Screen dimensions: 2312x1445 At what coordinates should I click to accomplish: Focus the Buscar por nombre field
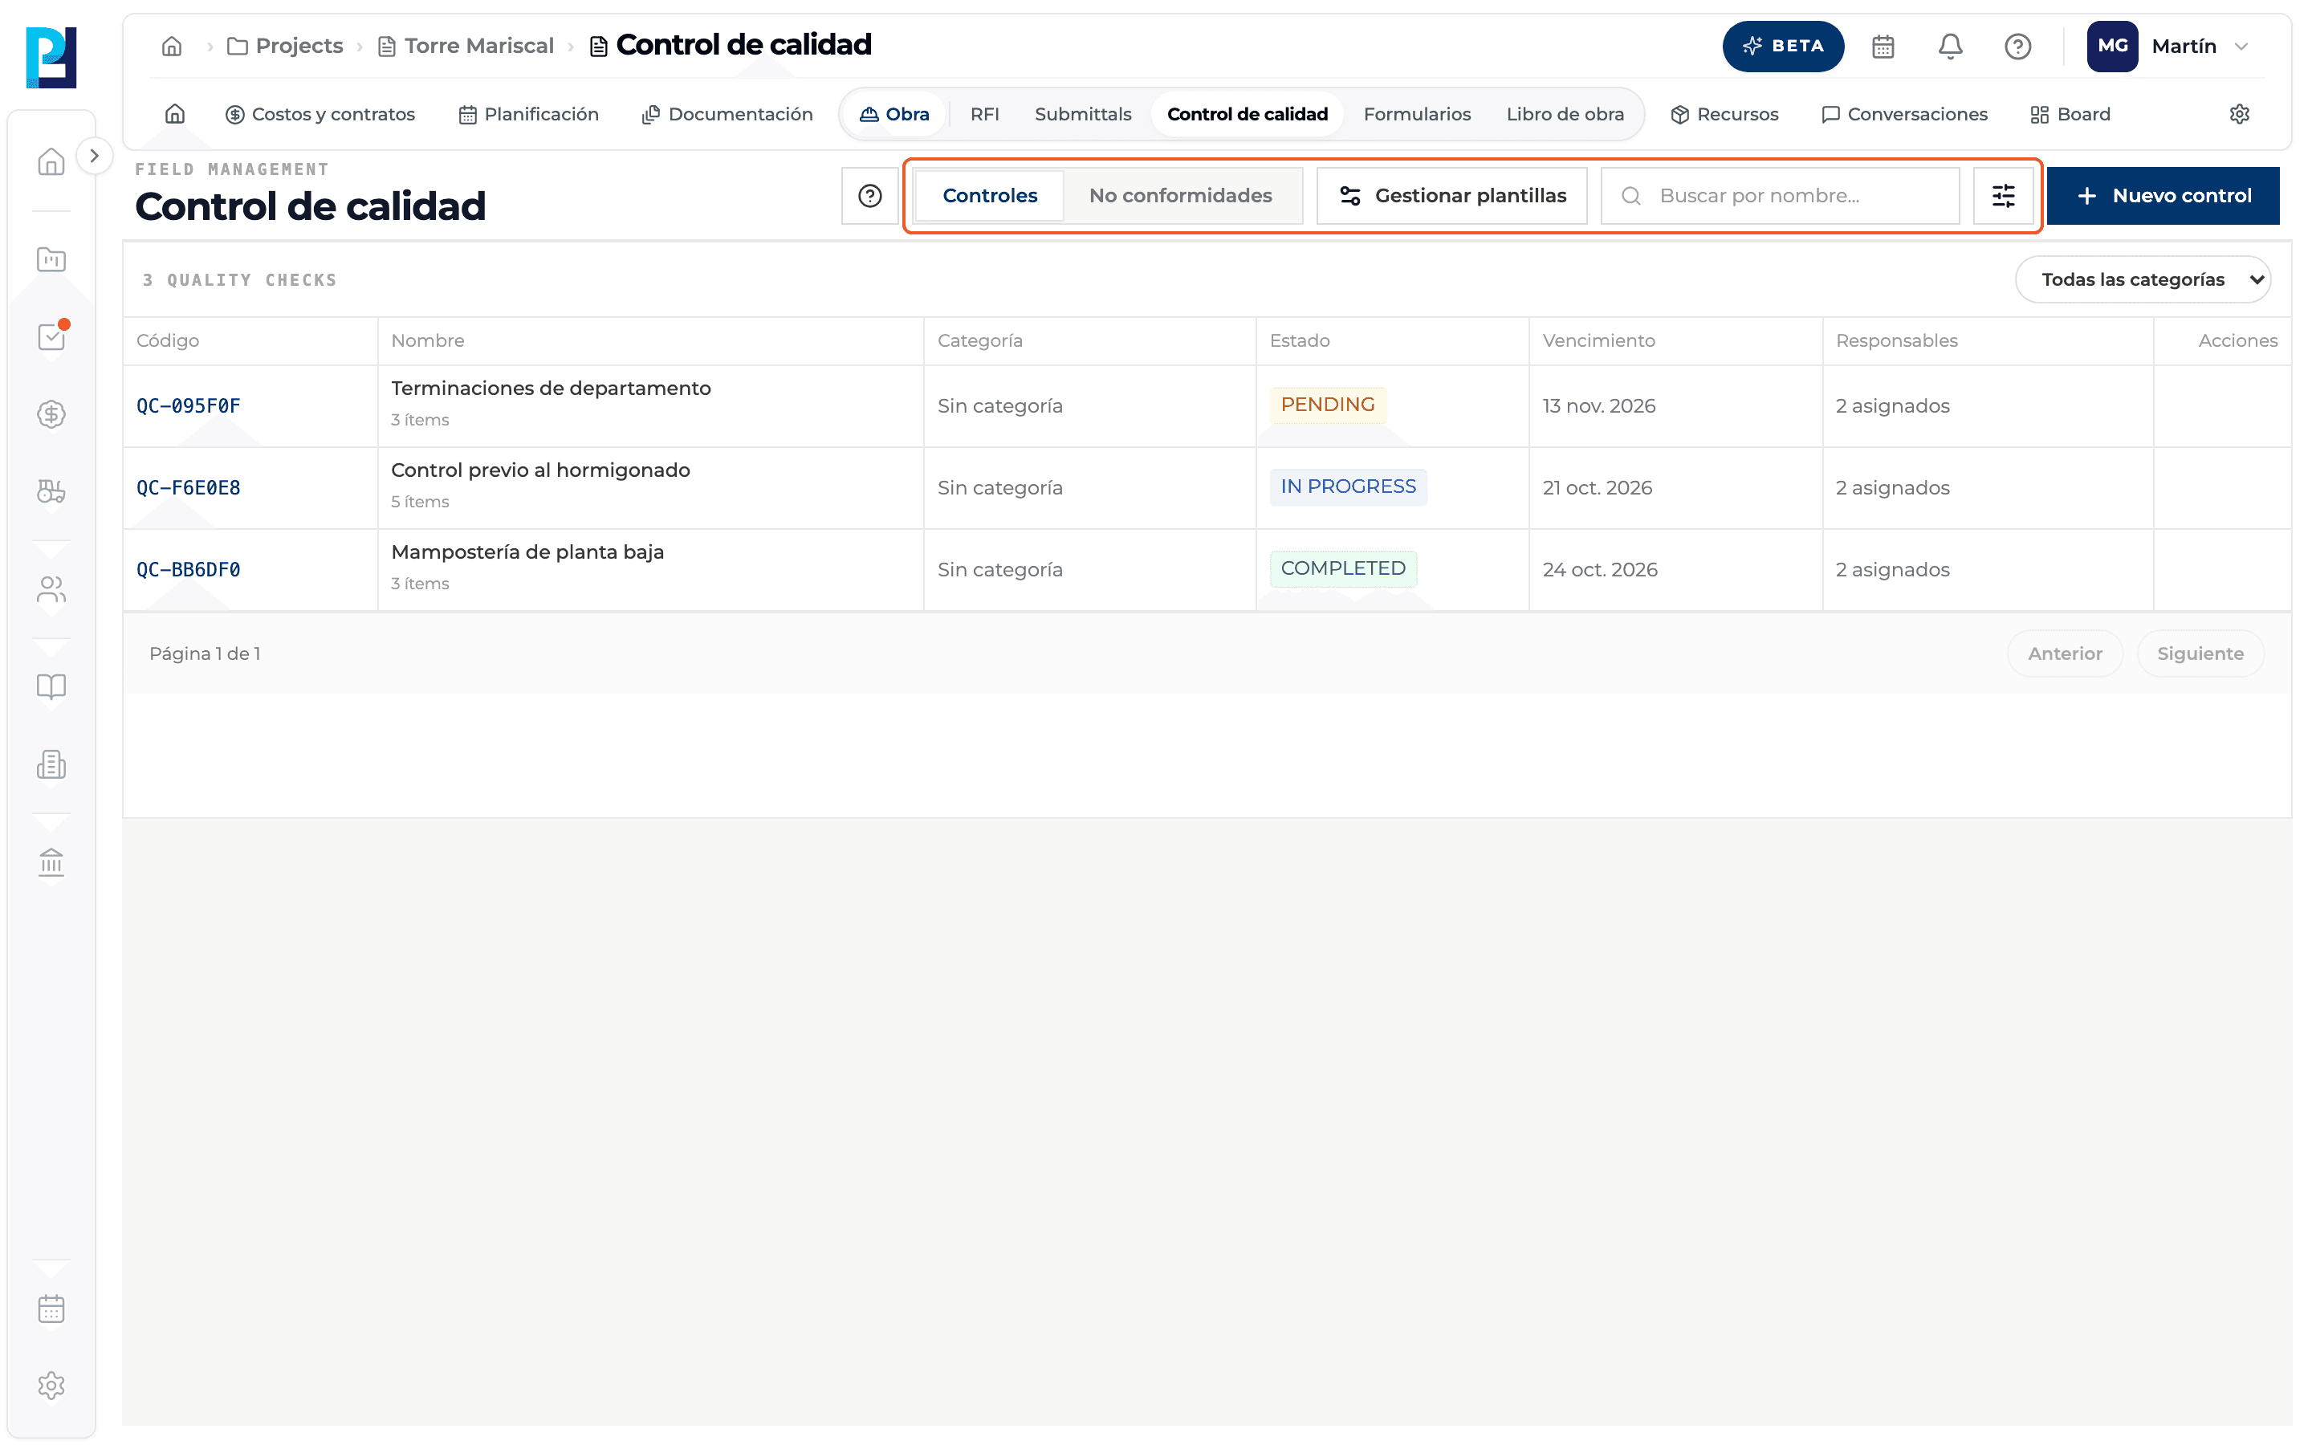(1780, 196)
